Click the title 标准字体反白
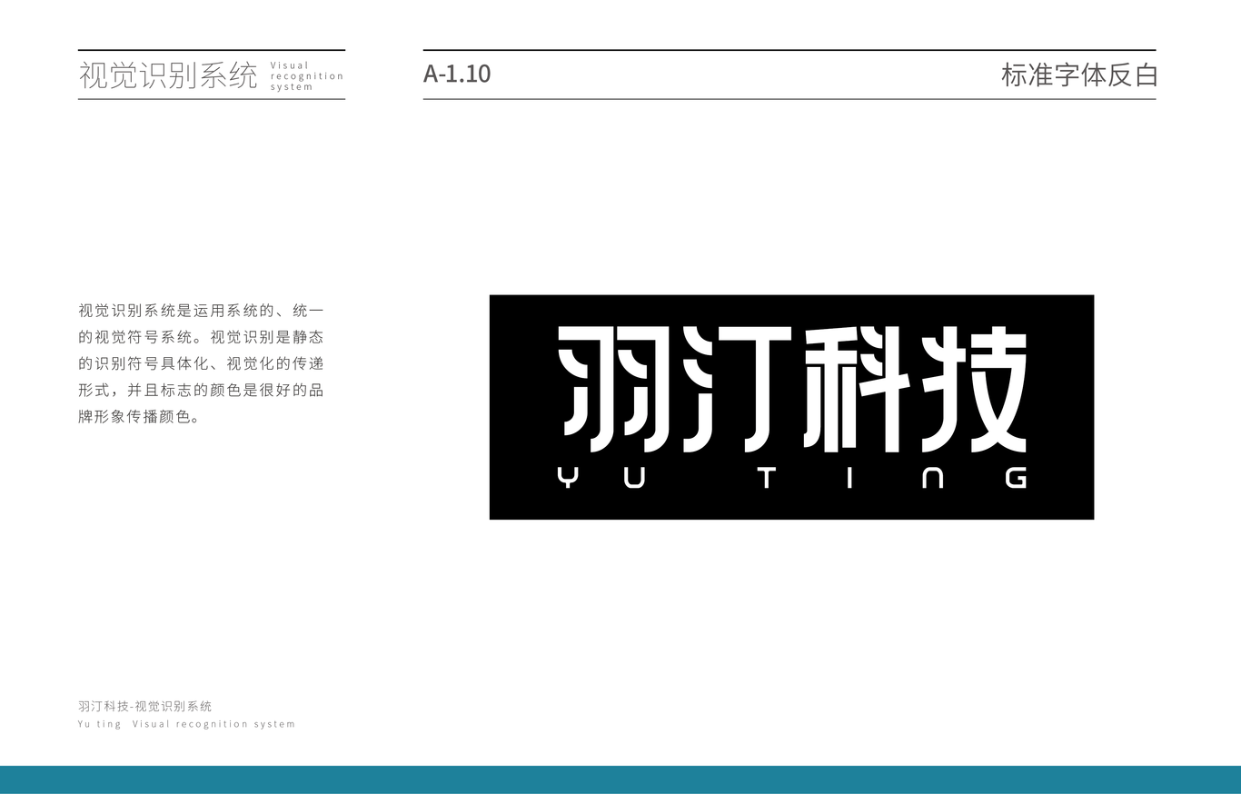The width and height of the screenshot is (1241, 794). [1079, 75]
